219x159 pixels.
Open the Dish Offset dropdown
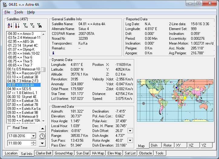(130, 131)
